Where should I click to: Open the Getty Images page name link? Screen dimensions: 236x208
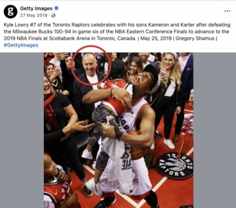[36, 8]
